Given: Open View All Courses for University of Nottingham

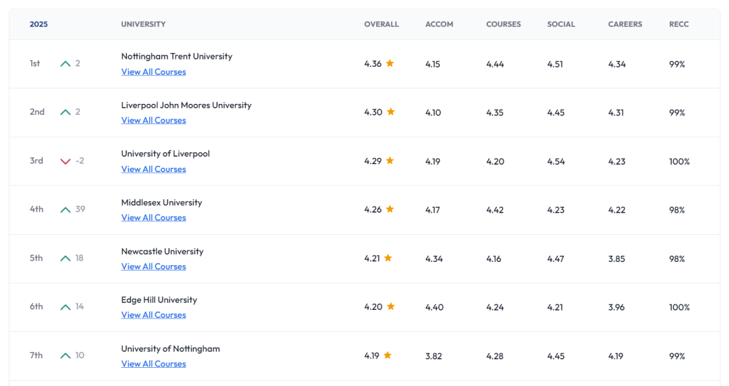Looking at the screenshot, I should 153,363.
